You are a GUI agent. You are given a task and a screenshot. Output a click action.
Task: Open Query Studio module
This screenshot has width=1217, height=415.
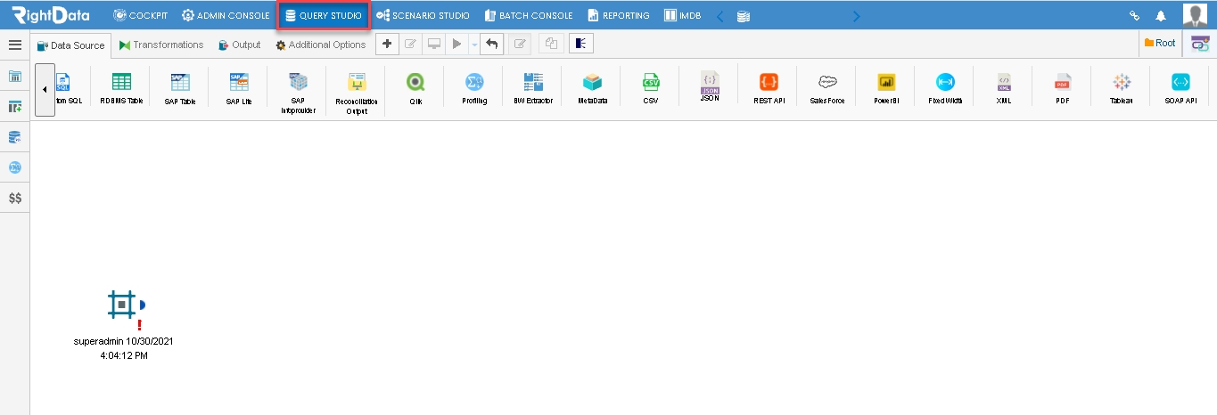[324, 15]
